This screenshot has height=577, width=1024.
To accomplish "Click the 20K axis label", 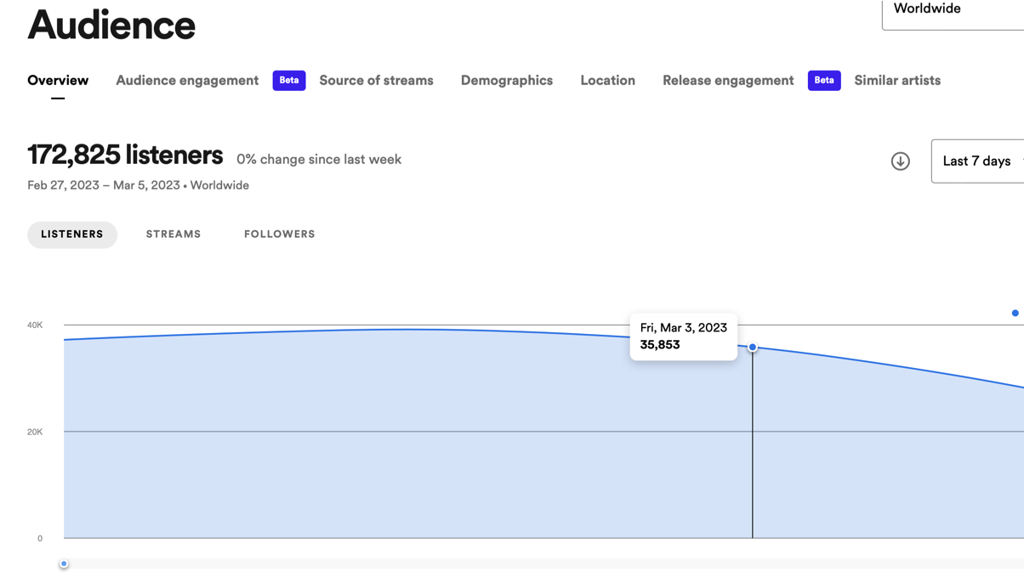I will [x=35, y=433].
